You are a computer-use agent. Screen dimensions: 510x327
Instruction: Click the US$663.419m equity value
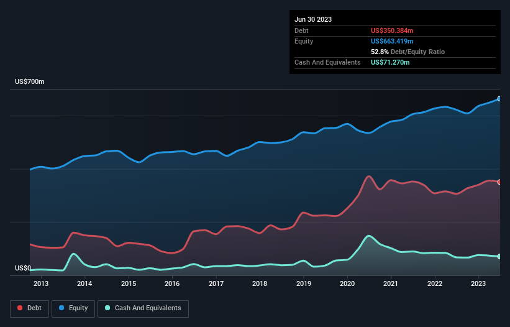[x=392, y=41]
